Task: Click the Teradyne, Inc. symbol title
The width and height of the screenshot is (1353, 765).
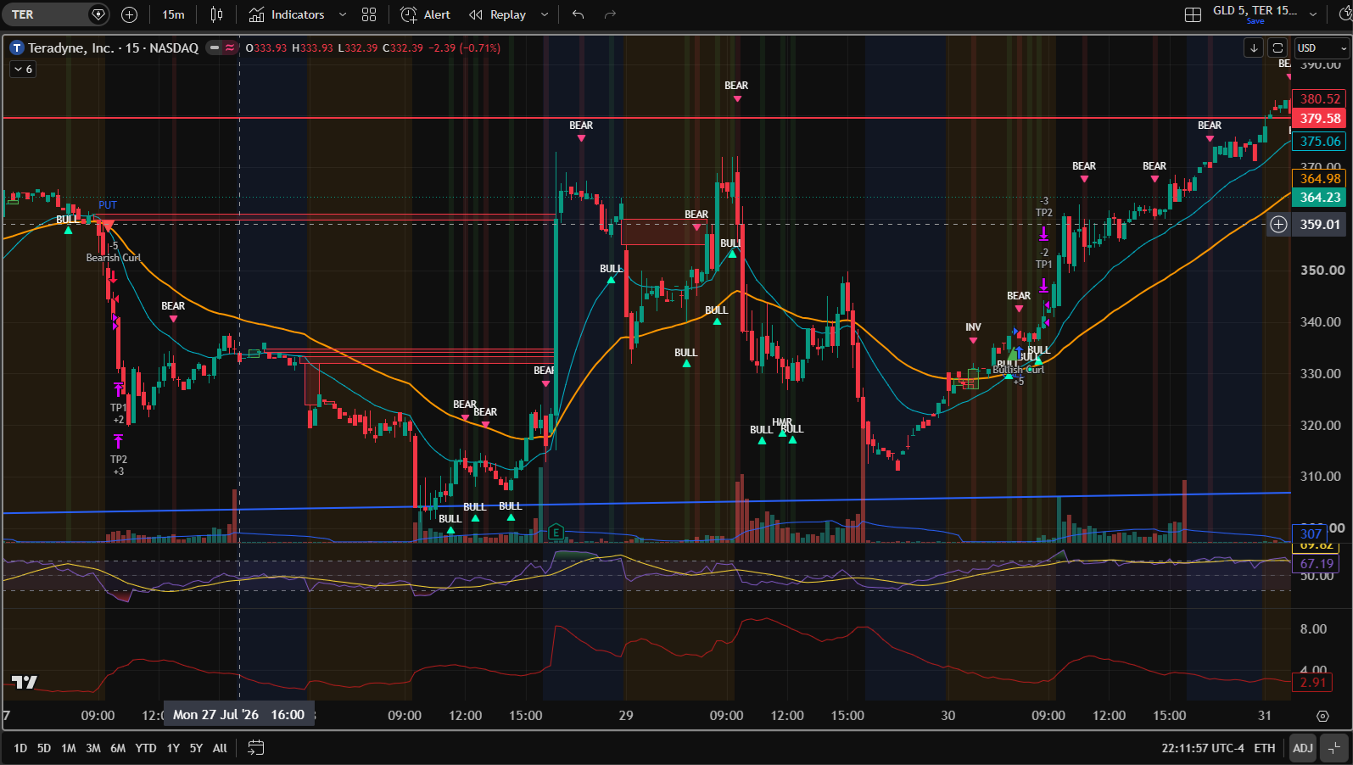Action: pyautogui.click(x=113, y=48)
